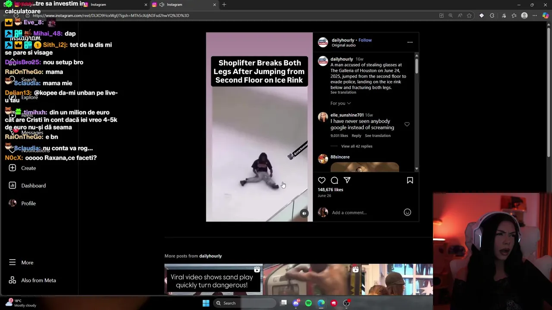The width and height of the screenshot is (552, 310).
Task: Save the reel with the bookmark icon
Action: pos(410,180)
